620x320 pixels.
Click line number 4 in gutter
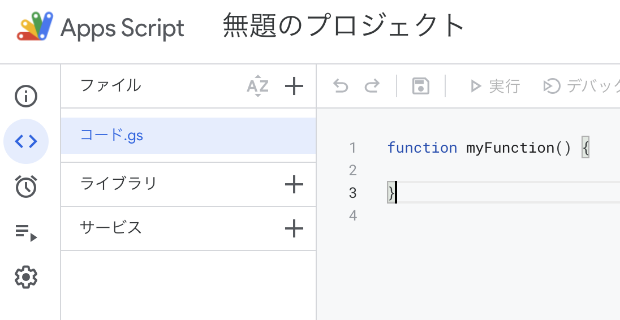352,216
